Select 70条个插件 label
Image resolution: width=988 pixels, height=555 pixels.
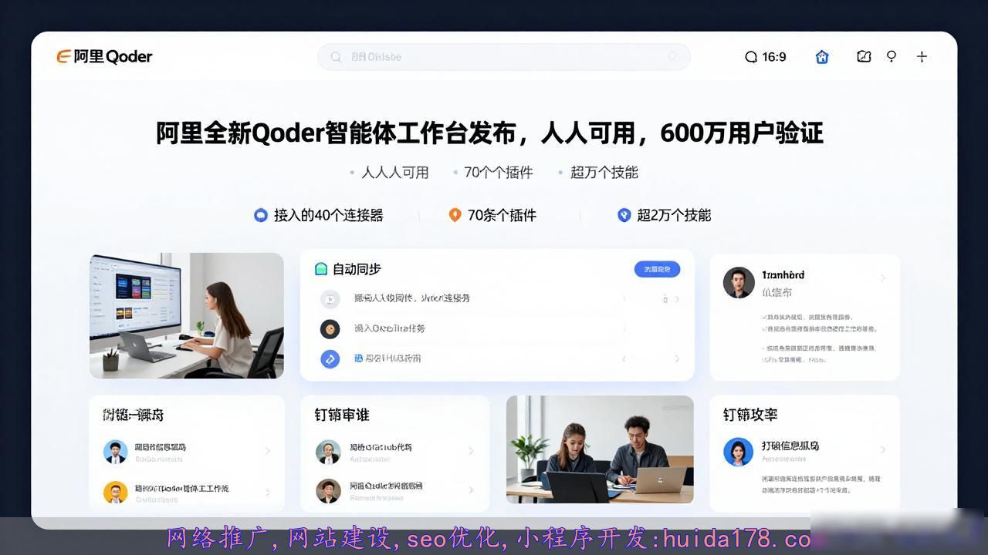pyautogui.click(x=502, y=215)
